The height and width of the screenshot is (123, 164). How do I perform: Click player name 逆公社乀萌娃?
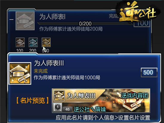(90, 109)
